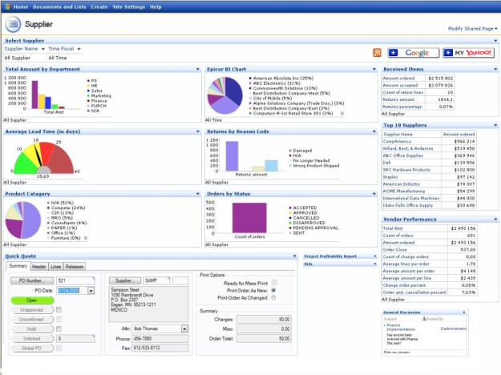Click Staples in the Top 10 Suppliers list
This screenshot has height=375, width=501.
click(390, 177)
